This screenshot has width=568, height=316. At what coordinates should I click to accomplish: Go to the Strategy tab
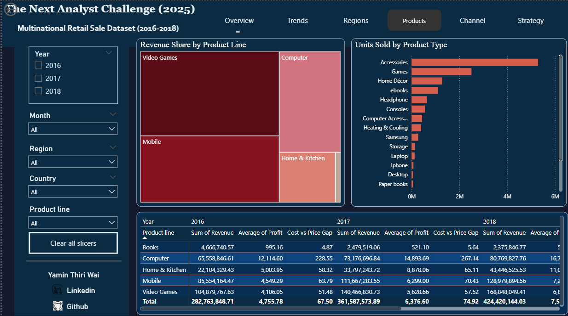pyautogui.click(x=530, y=21)
